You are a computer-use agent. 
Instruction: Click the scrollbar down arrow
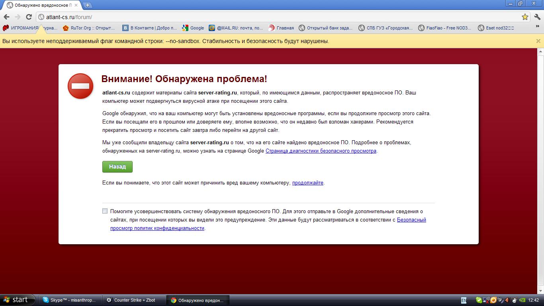click(540, 291)
